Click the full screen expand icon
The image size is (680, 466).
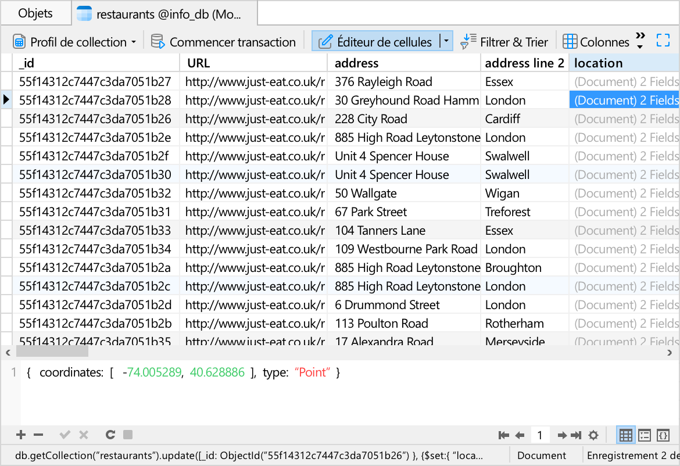pos(663,41)
